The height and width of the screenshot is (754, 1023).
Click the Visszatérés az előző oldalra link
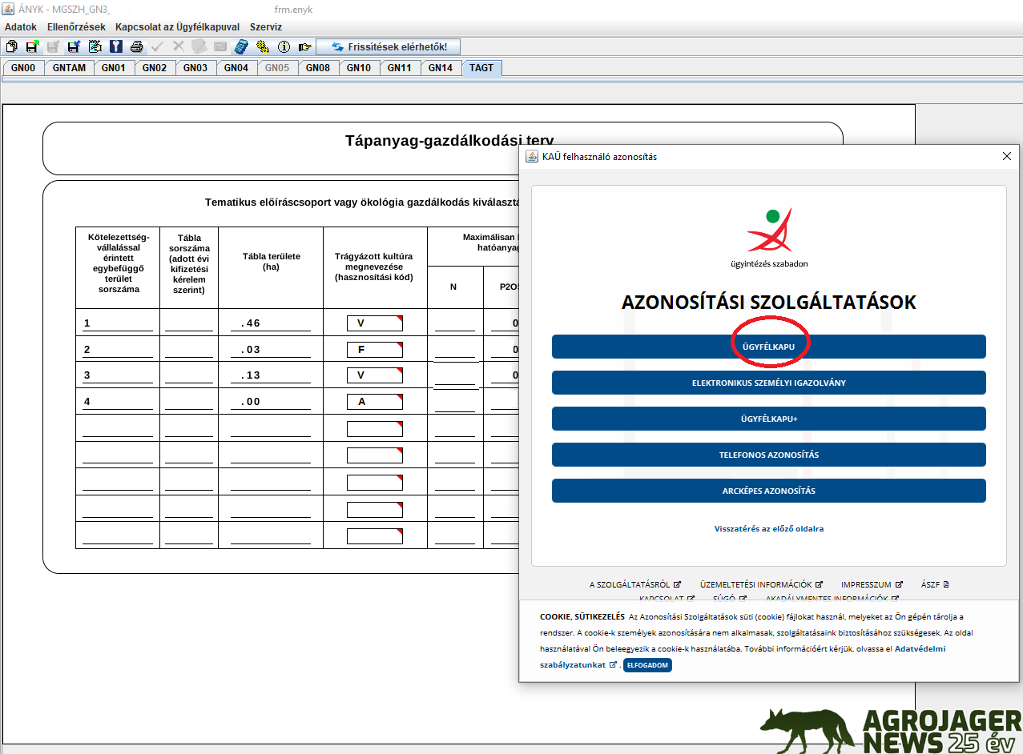[768, 528]
